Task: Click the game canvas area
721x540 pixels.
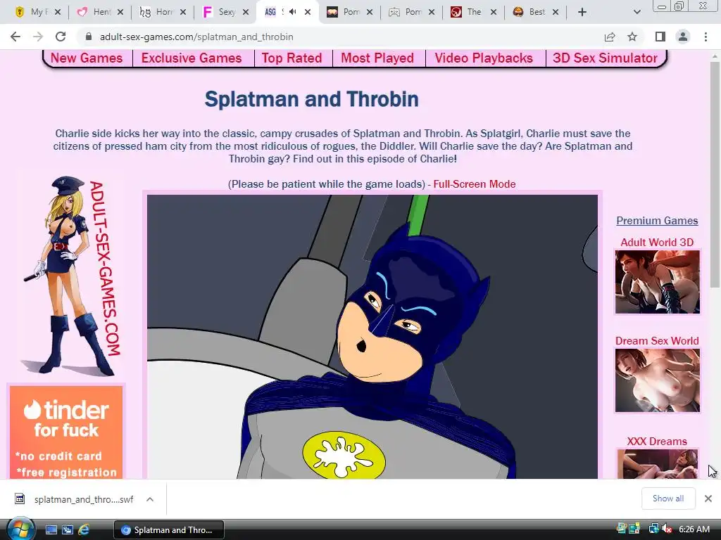Action: [372, 337]
